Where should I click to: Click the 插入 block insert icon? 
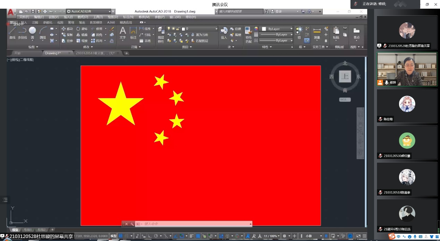pos(224,33)
